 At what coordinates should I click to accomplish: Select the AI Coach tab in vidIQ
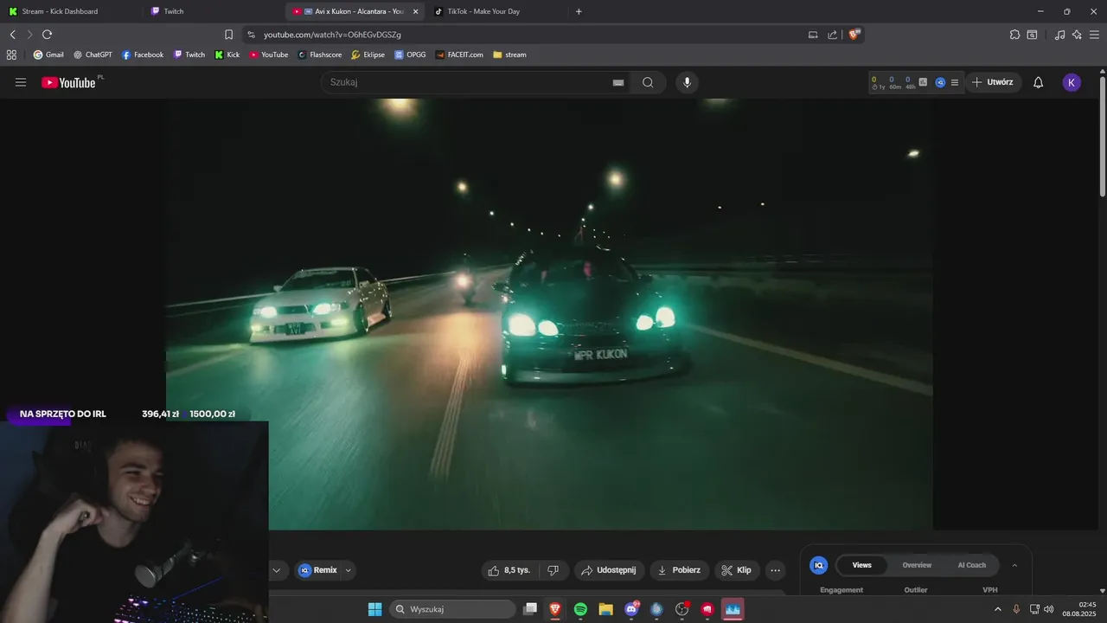coord(971,565)
